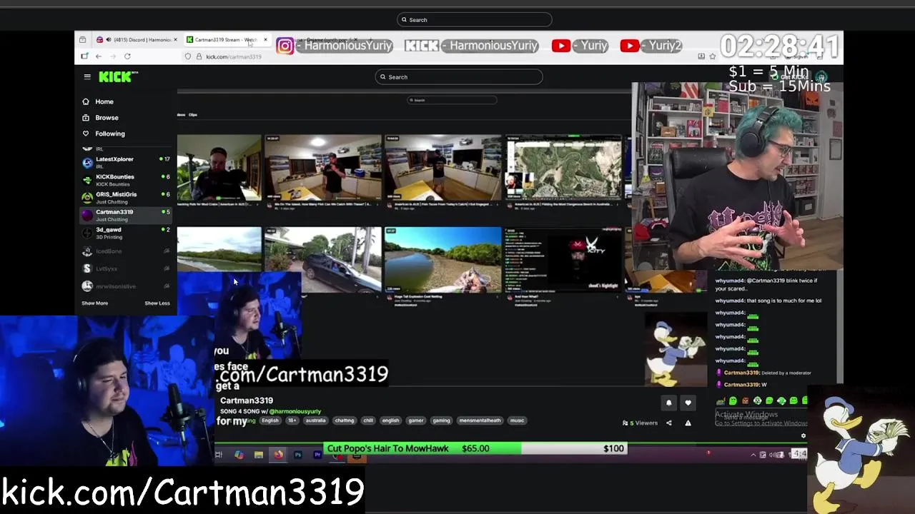
Task: Open the Clips tab on channel page
Action: (x=193, y=115)
